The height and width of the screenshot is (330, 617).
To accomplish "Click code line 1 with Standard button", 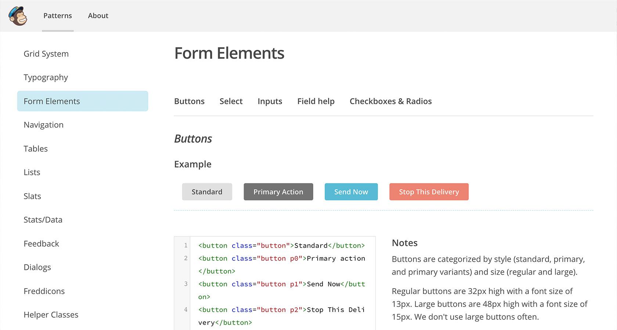I will tap(282, 246).
